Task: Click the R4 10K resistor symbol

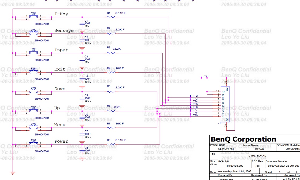Action: click(111, 72)
